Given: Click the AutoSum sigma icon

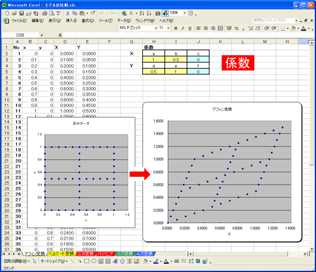Looking at the screenshot, I should point(130,12).
